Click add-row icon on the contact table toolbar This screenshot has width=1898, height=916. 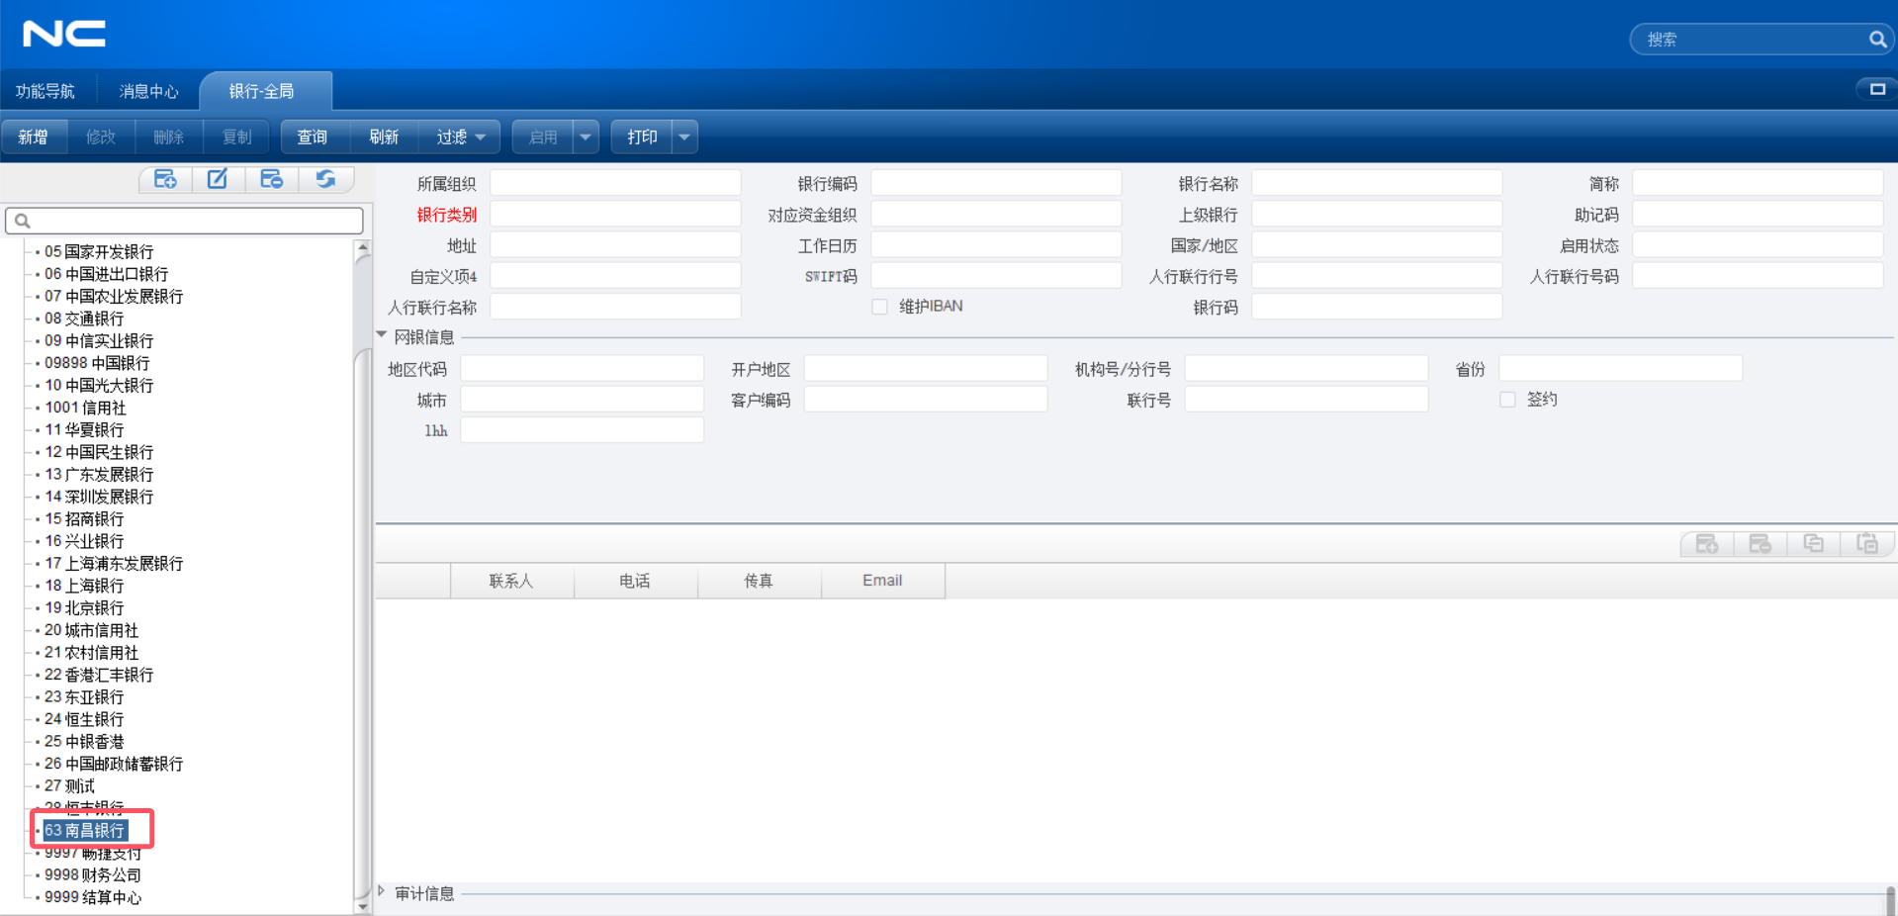(x=1706, y=544)
